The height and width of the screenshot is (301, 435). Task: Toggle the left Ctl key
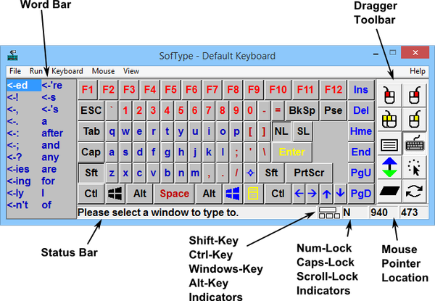[91, 194]
